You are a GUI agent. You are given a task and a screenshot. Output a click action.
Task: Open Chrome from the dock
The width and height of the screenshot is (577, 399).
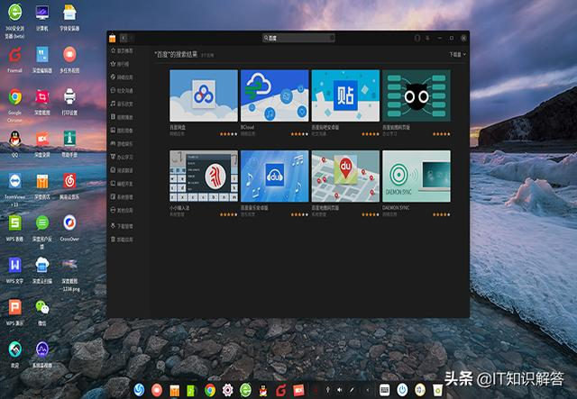210,390
